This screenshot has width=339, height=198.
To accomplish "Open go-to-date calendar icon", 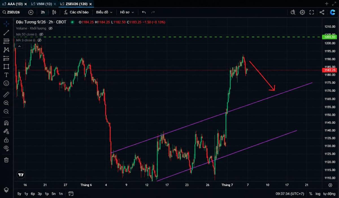I will (x=71, y=193).
